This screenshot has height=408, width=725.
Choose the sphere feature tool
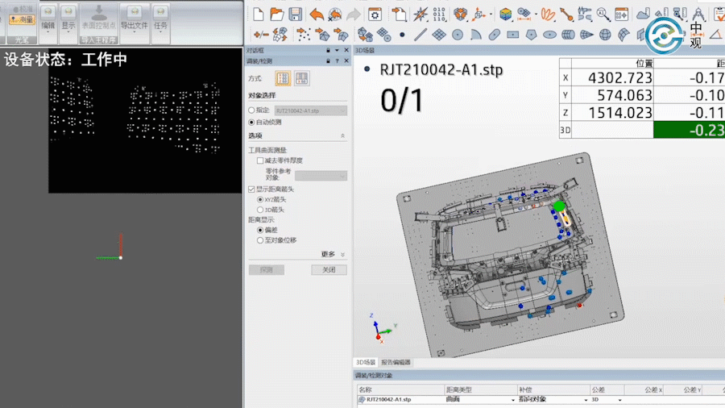pos(605,35)
